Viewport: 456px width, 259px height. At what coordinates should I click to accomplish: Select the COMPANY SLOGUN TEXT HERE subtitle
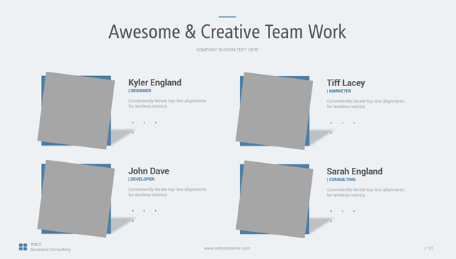227,50
